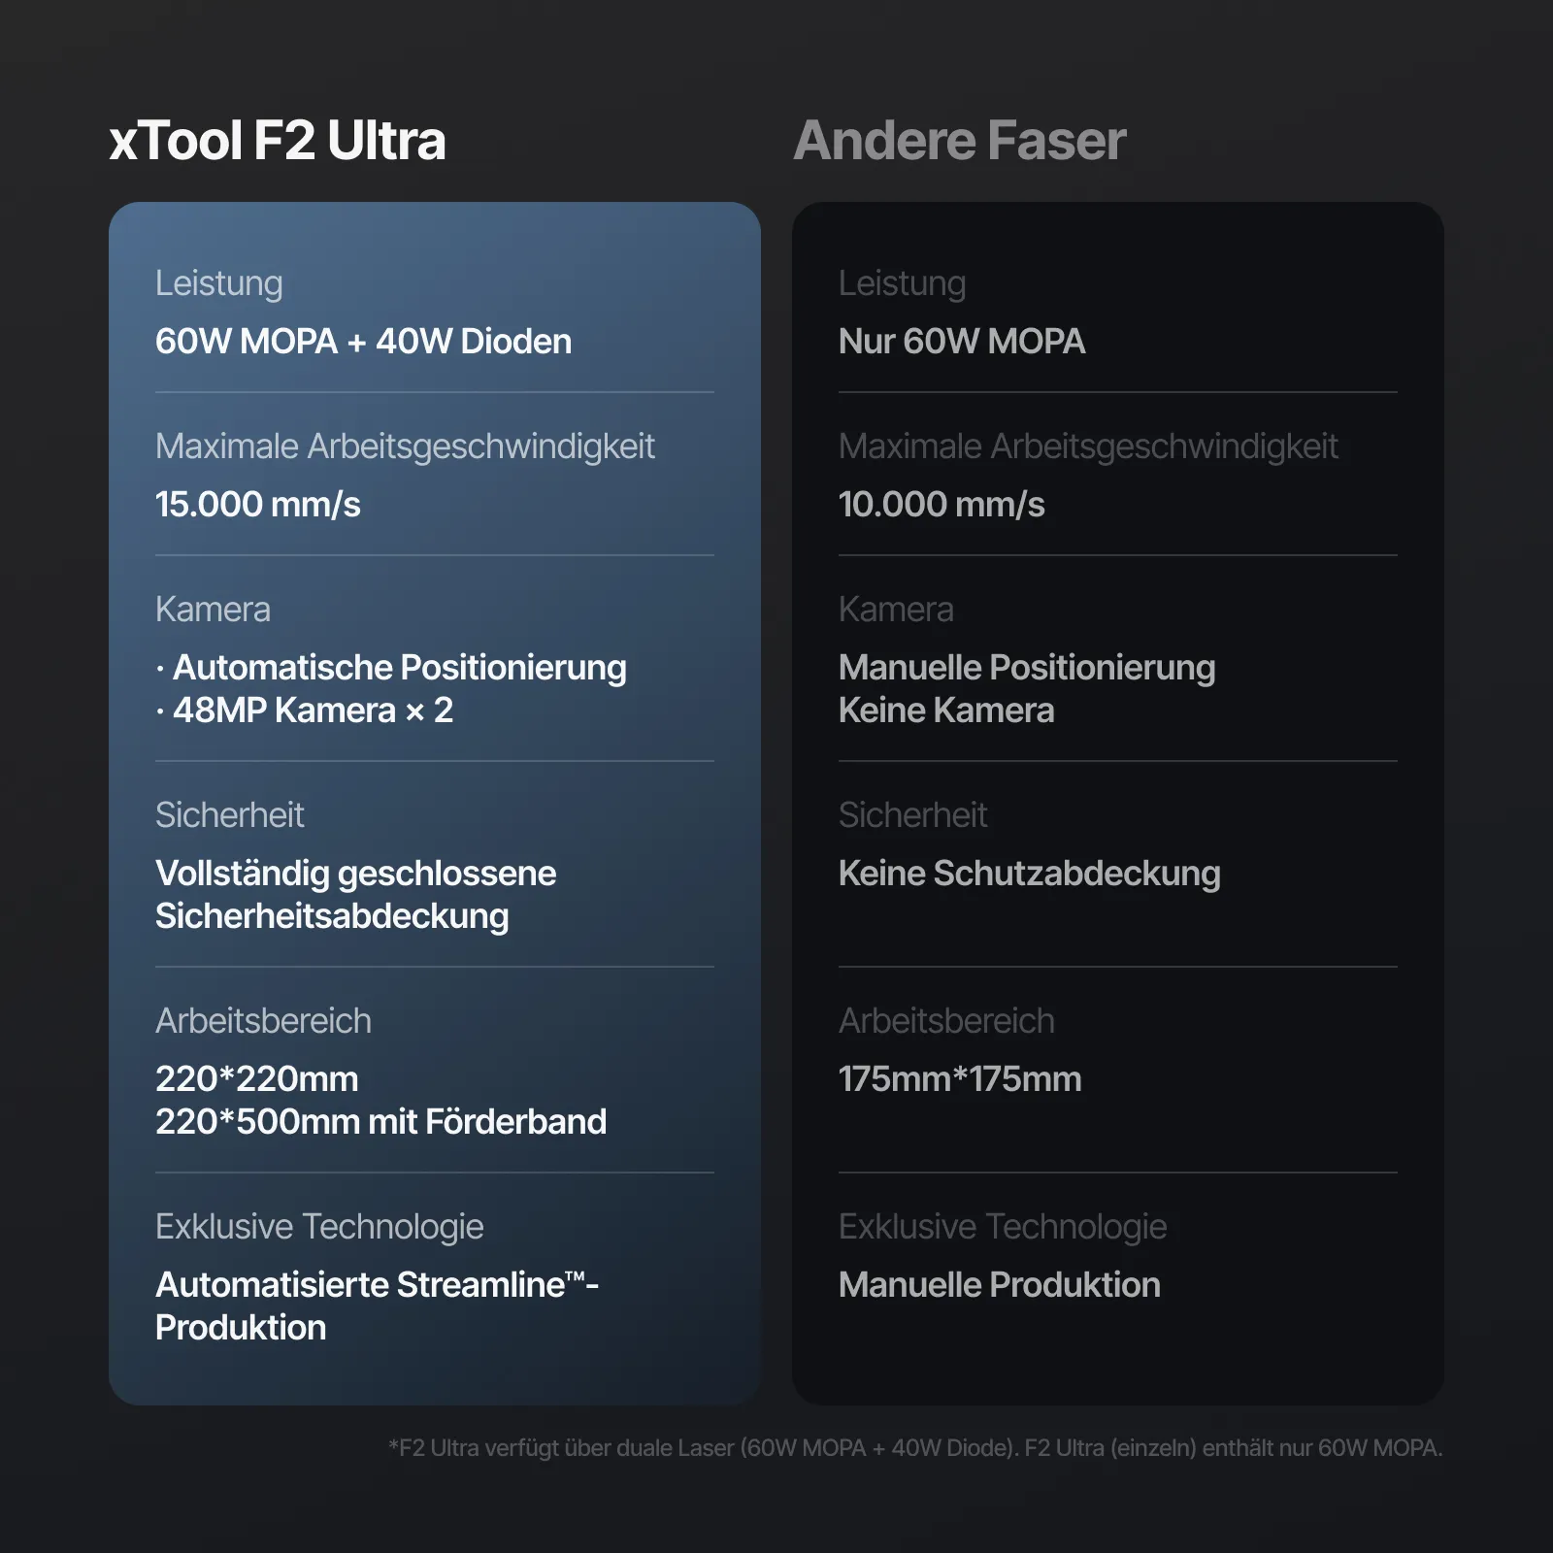The image size is (1553, 1553).
Task: Click the 10.000 mm/s speed value
Action: [x=942, y=505]
